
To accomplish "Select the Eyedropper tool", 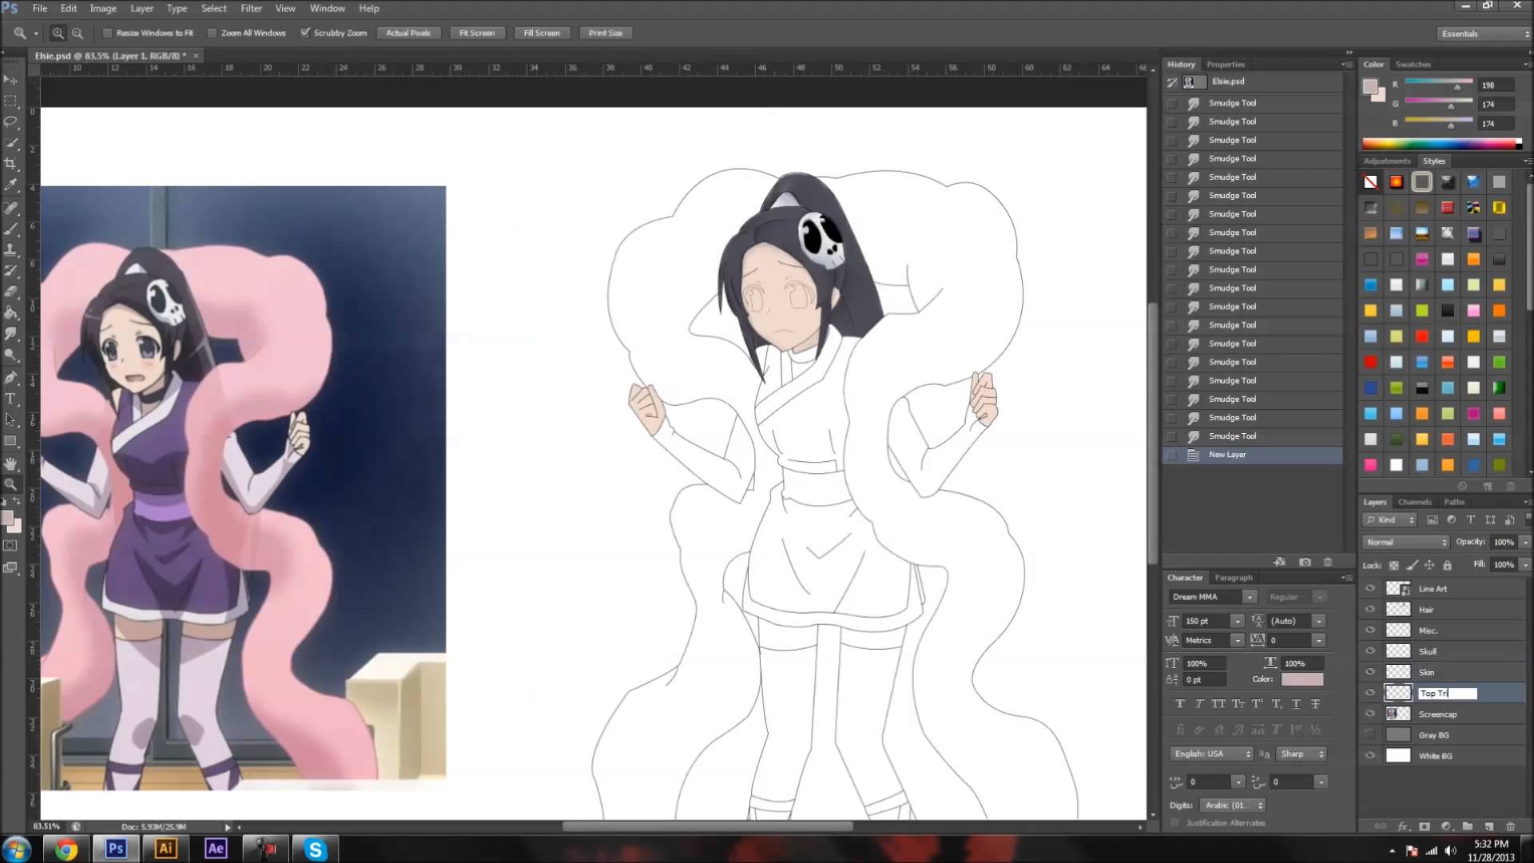I will 11,185.
